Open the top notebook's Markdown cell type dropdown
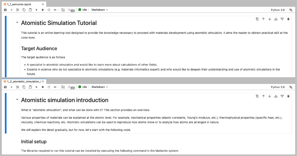The width and height of the screenshot is (297, 156). 100,10
